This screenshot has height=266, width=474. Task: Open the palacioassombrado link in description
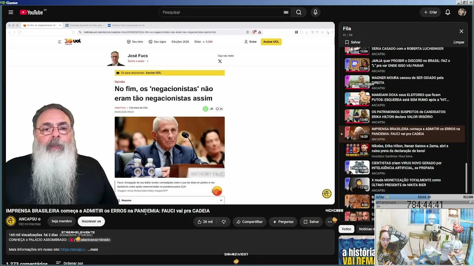(90, 240)
